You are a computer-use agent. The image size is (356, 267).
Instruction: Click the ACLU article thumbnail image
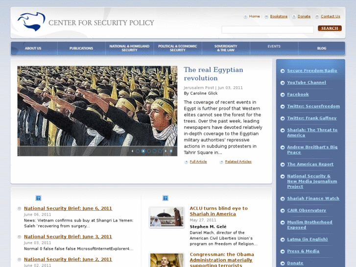pyautogui.click(x=166, y=217)
